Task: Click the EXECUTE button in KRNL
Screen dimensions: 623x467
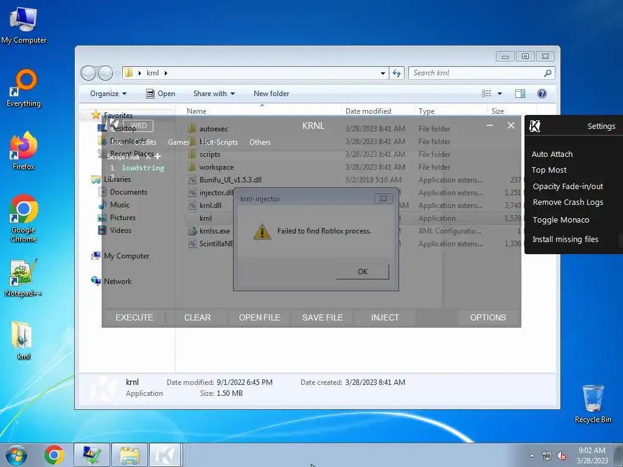Action: (134, 317)
